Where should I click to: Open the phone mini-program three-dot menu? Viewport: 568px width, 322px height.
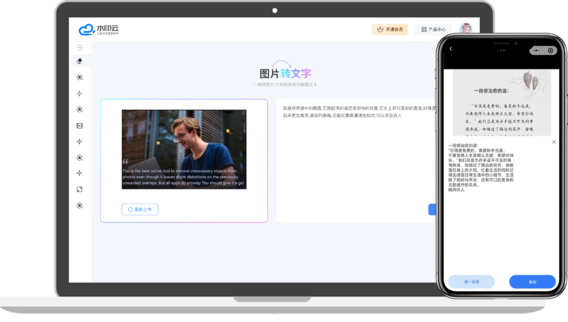535,51
